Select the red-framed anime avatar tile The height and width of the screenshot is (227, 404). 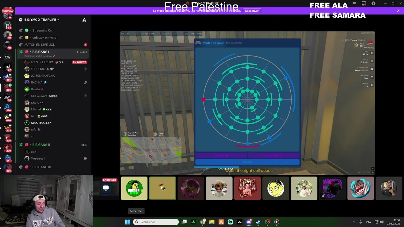[x=247, y=188]
